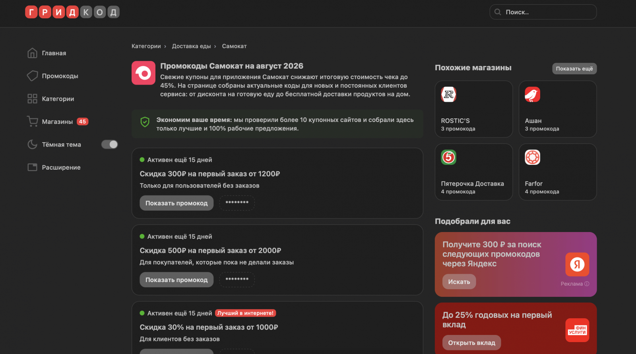Click the Пятерочка Доставка store name

[x=472, y=184]
